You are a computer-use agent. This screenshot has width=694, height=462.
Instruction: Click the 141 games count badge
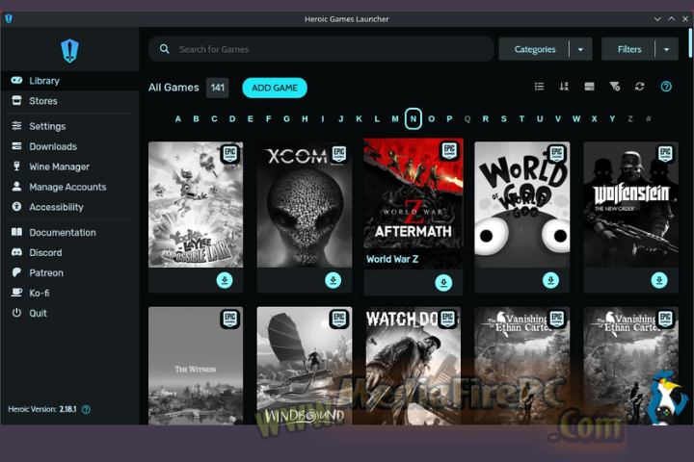coord(217,88)
